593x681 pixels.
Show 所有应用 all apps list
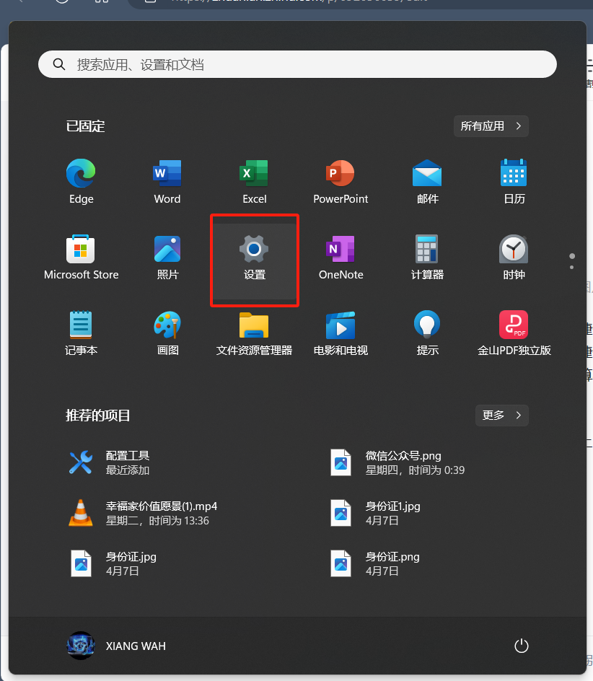tap(491, 126)
